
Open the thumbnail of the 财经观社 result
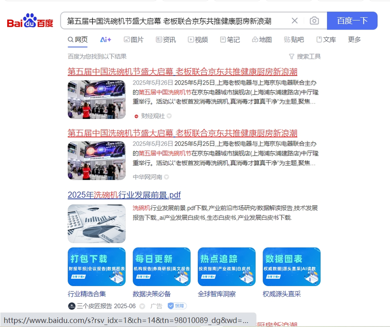point(97,99)
